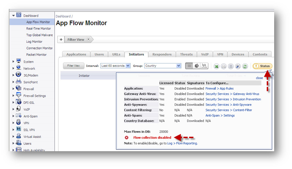Refresh the App Flow Monitor data

pyautogui.click(x=245, y=66)
